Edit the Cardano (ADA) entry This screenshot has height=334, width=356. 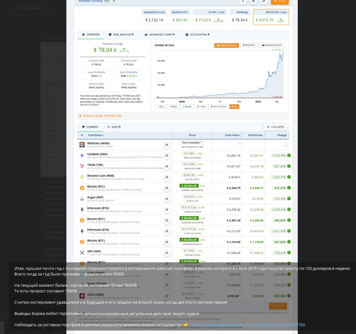167,156
